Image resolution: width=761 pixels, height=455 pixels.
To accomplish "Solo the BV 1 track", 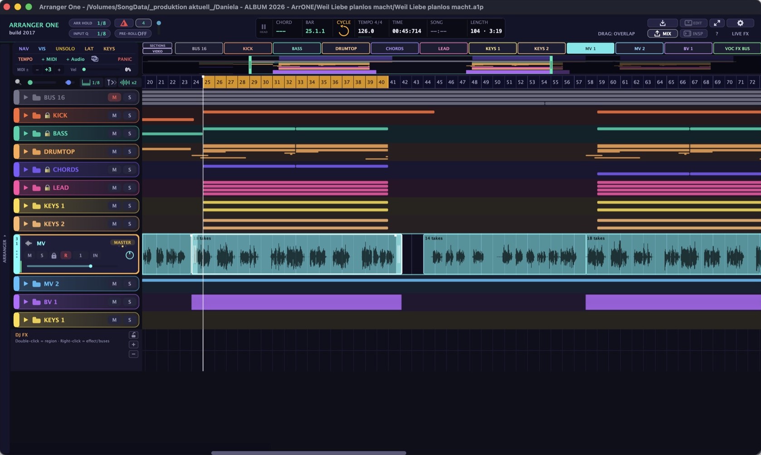I will [x=130, y=302].
